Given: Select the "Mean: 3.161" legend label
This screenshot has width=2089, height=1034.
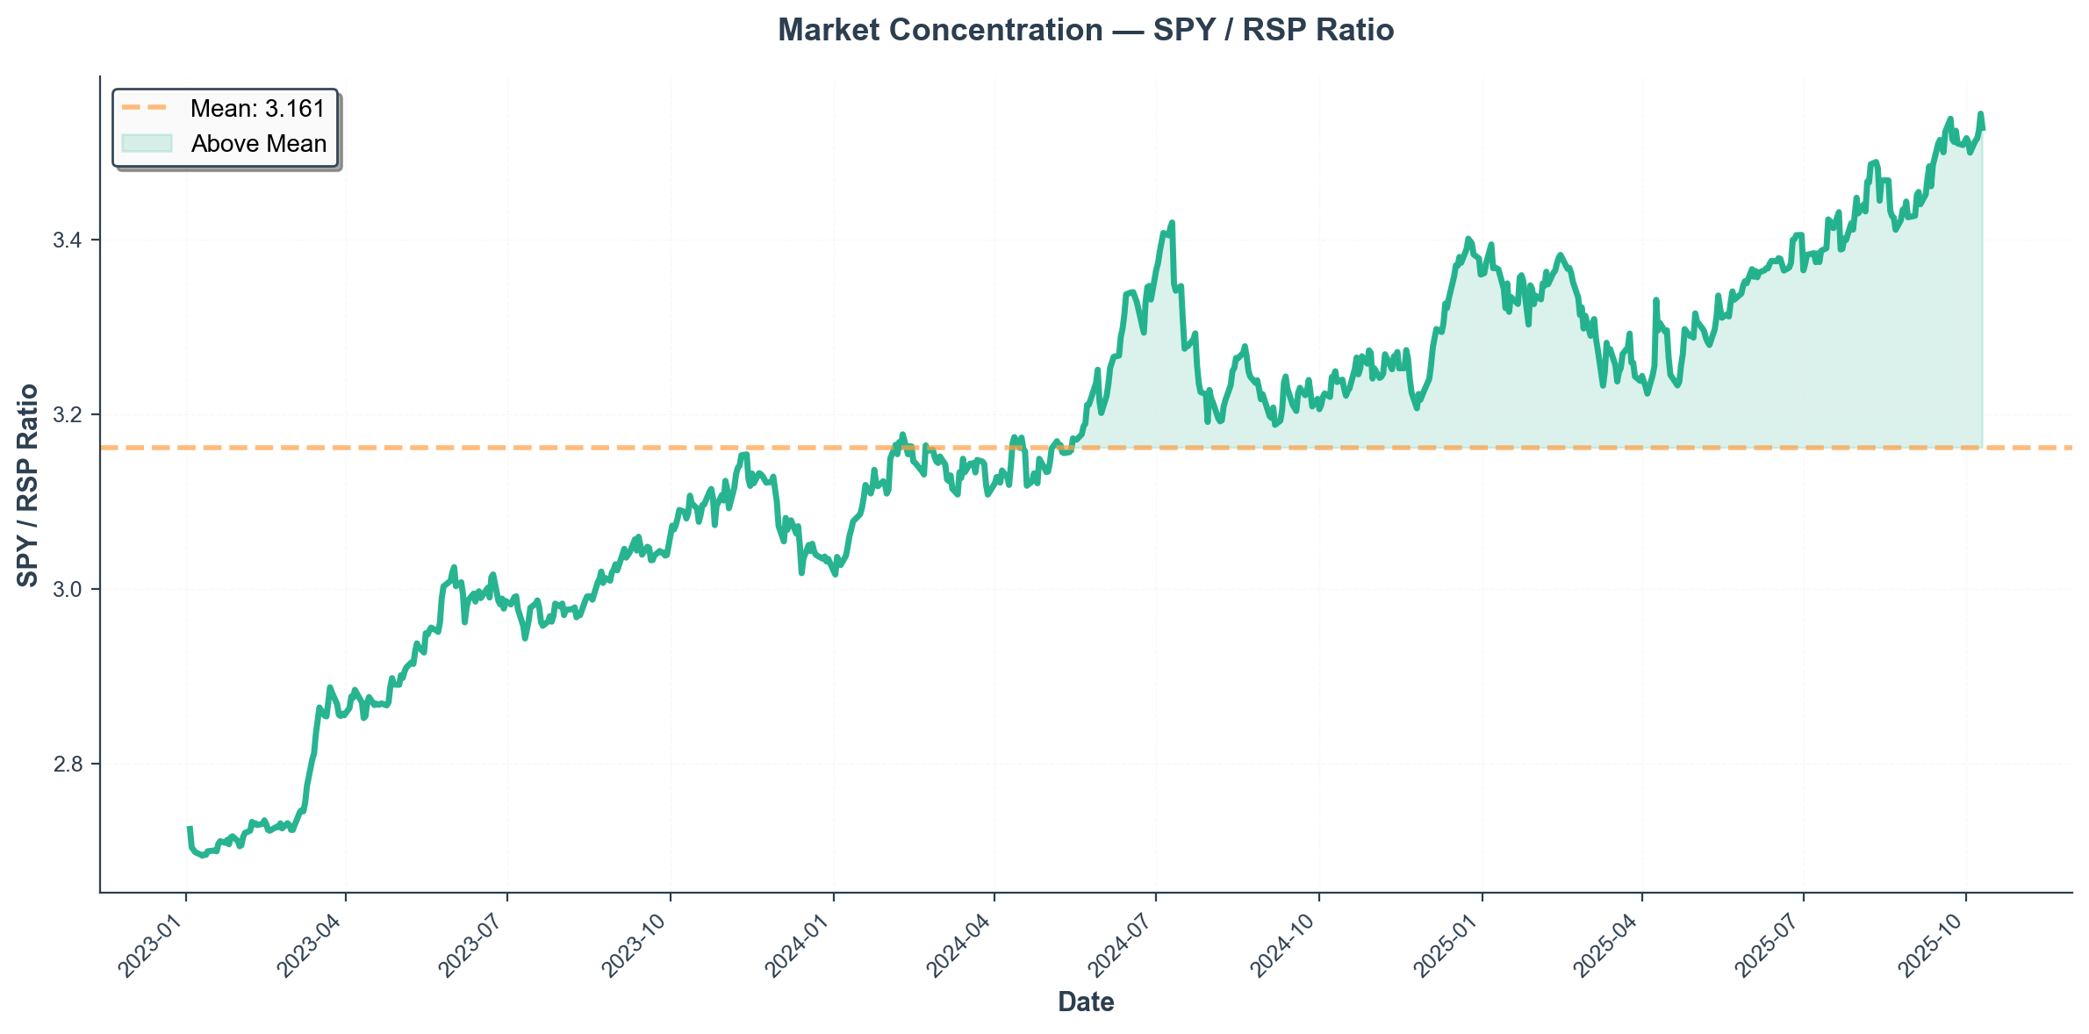Looking at the screenshot, I should 258,108.
